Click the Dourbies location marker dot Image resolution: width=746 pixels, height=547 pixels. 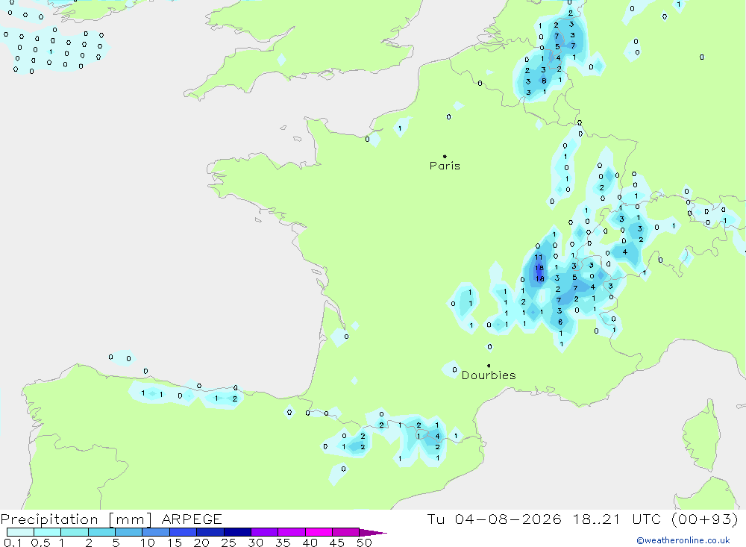click(489, 366)
